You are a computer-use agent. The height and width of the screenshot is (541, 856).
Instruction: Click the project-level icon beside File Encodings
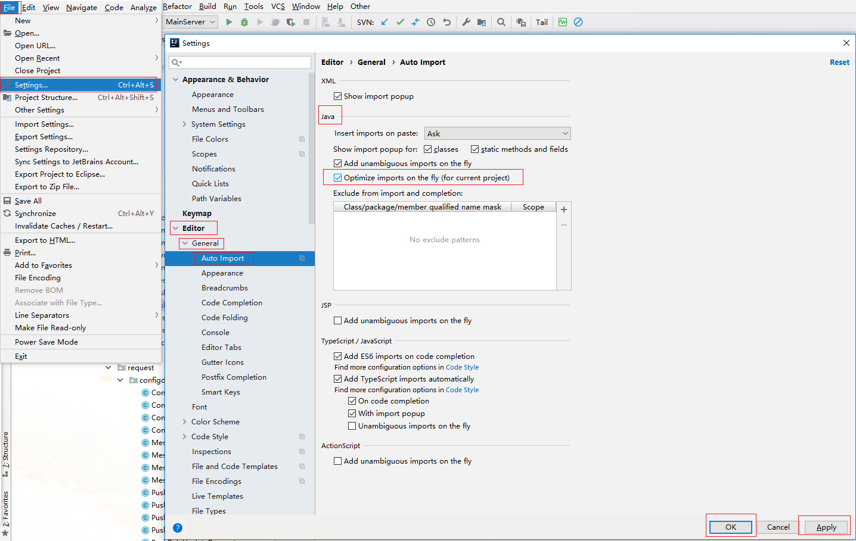(x=302, y=481)
